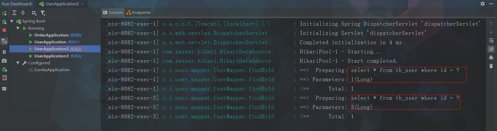
Task: Click the camera thread dump icon
Action: coord(4,61)
